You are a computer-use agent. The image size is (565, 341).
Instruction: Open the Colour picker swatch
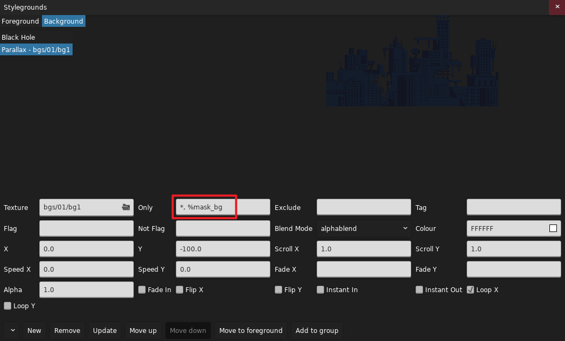pos(553,228)
